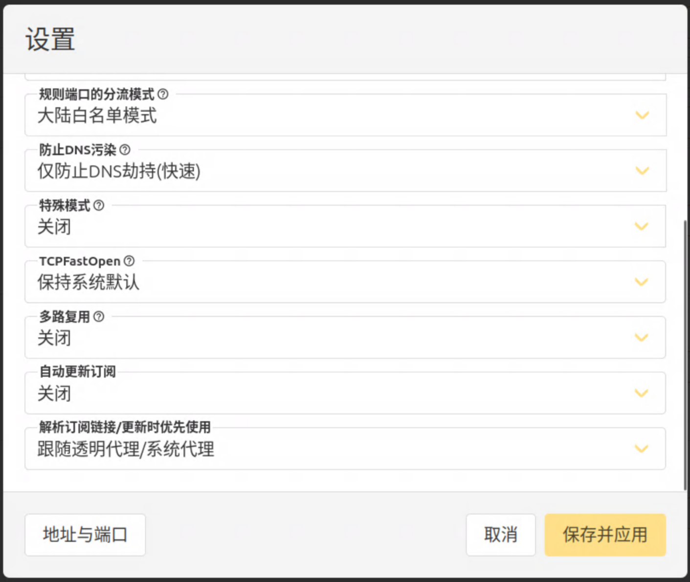Cancel with the 取消 button

point(501,535)
